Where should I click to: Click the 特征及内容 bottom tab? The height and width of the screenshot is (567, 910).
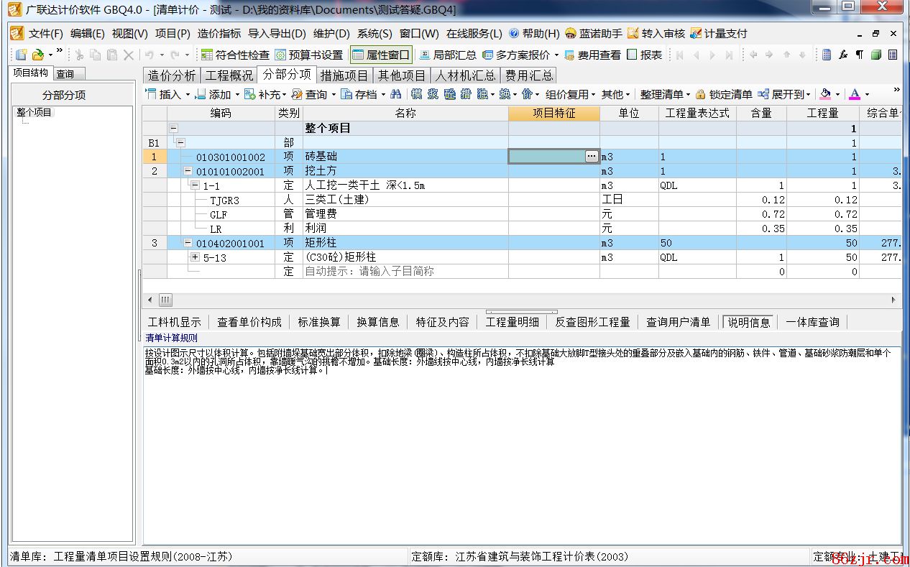(x=442, y=322)
